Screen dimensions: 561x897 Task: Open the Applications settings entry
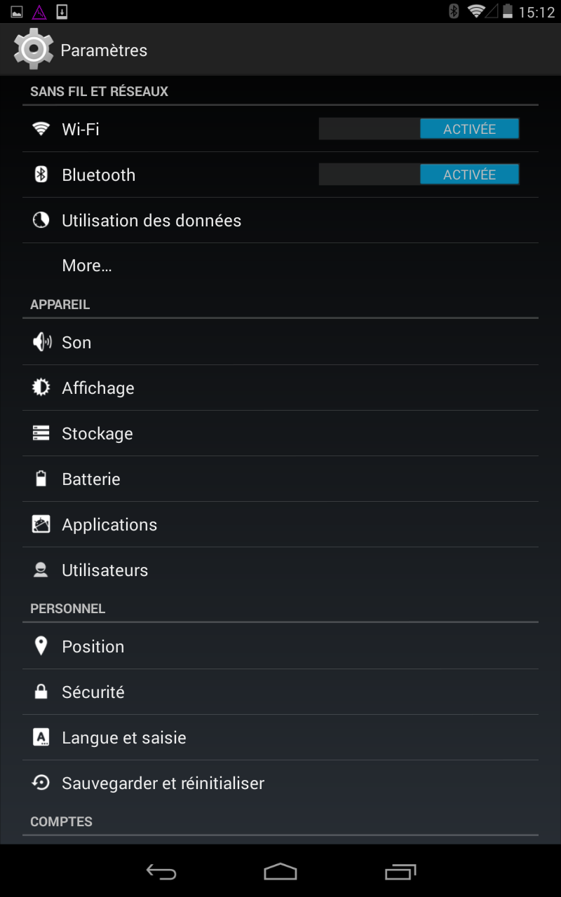[x=280, y=524]
